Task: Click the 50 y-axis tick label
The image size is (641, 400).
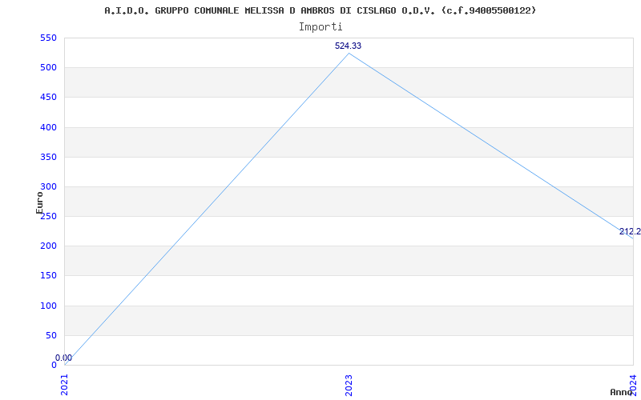Action: (x=50, y=335)
